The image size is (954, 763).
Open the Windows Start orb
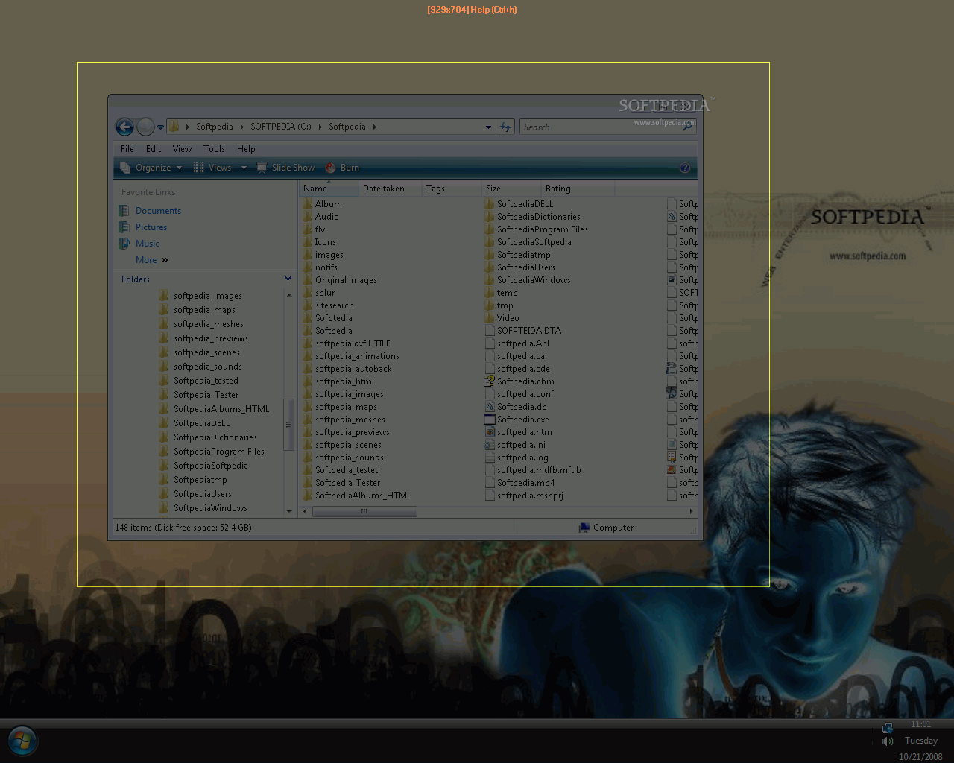point(22,741)
